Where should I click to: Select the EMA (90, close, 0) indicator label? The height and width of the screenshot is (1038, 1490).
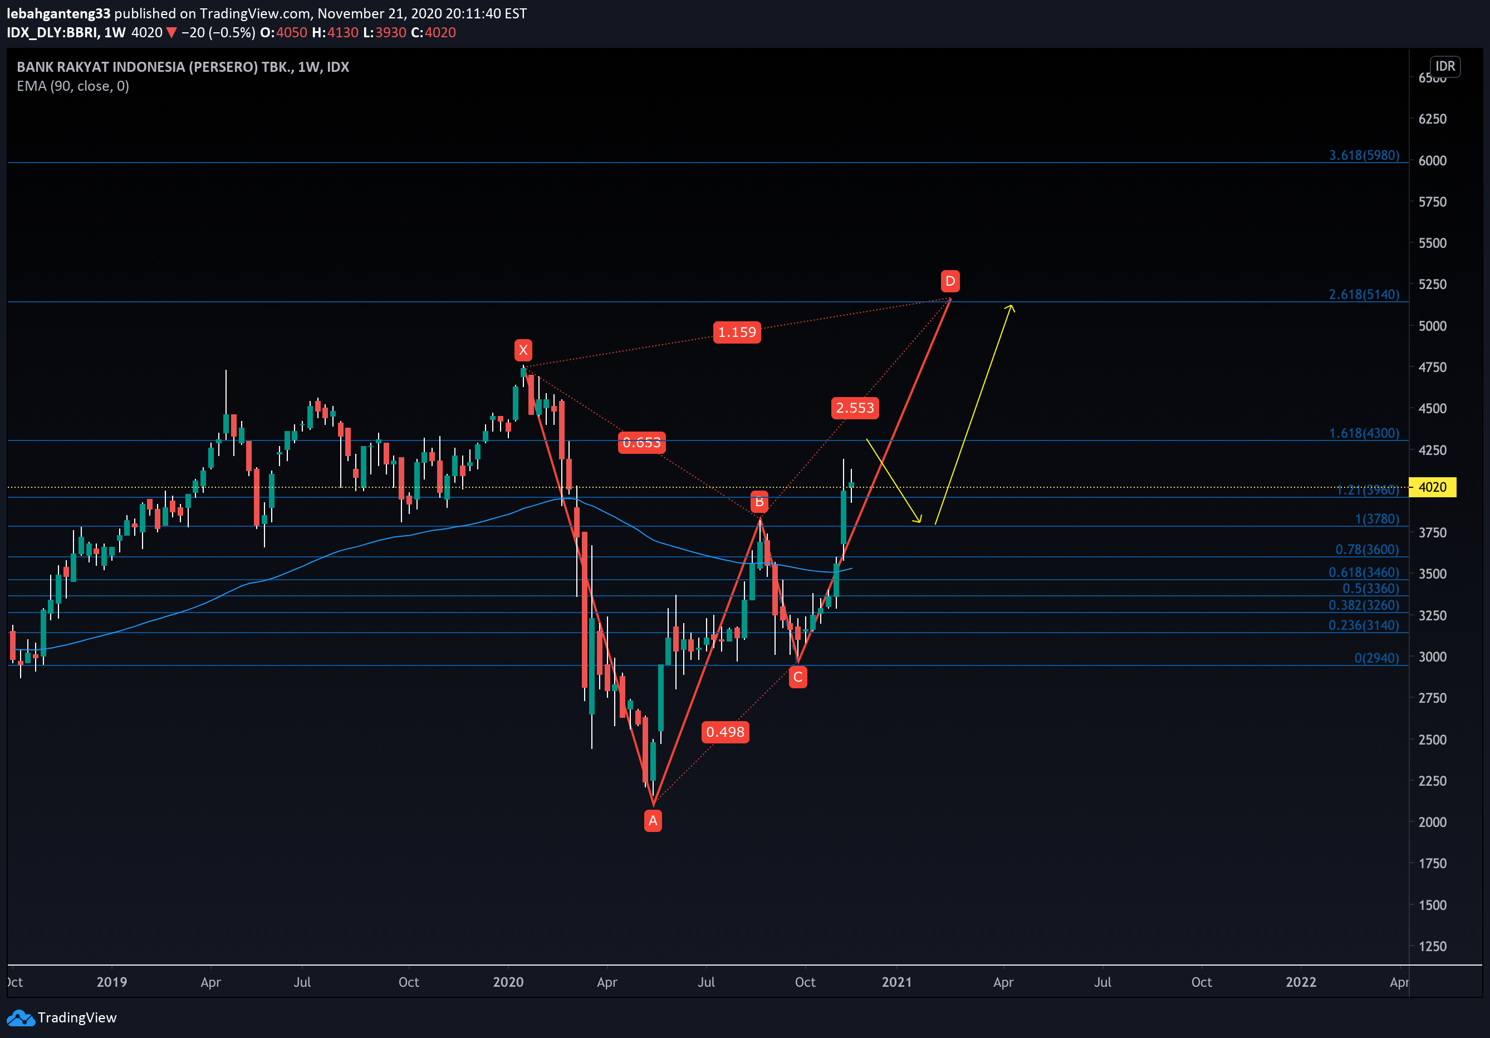click(x=73, y=86)
